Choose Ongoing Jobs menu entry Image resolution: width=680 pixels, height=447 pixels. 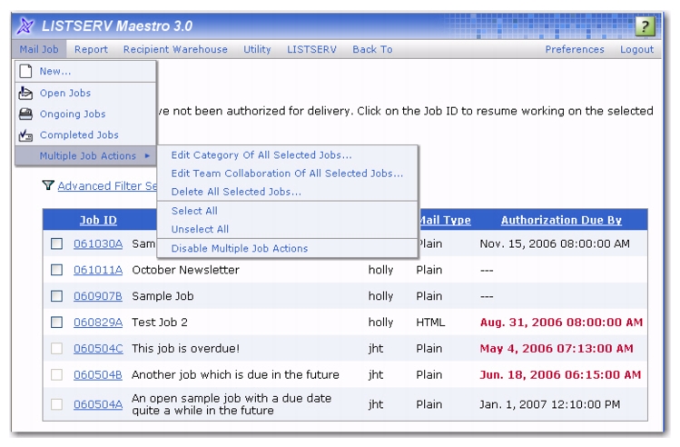pos(85,114)
